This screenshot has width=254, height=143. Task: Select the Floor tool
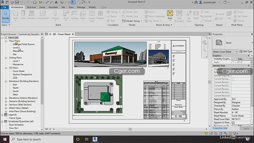(83, 15)
